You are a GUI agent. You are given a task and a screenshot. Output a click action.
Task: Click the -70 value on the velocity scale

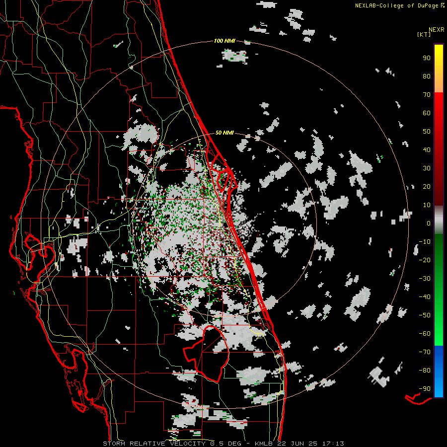(x=425, y=352)
